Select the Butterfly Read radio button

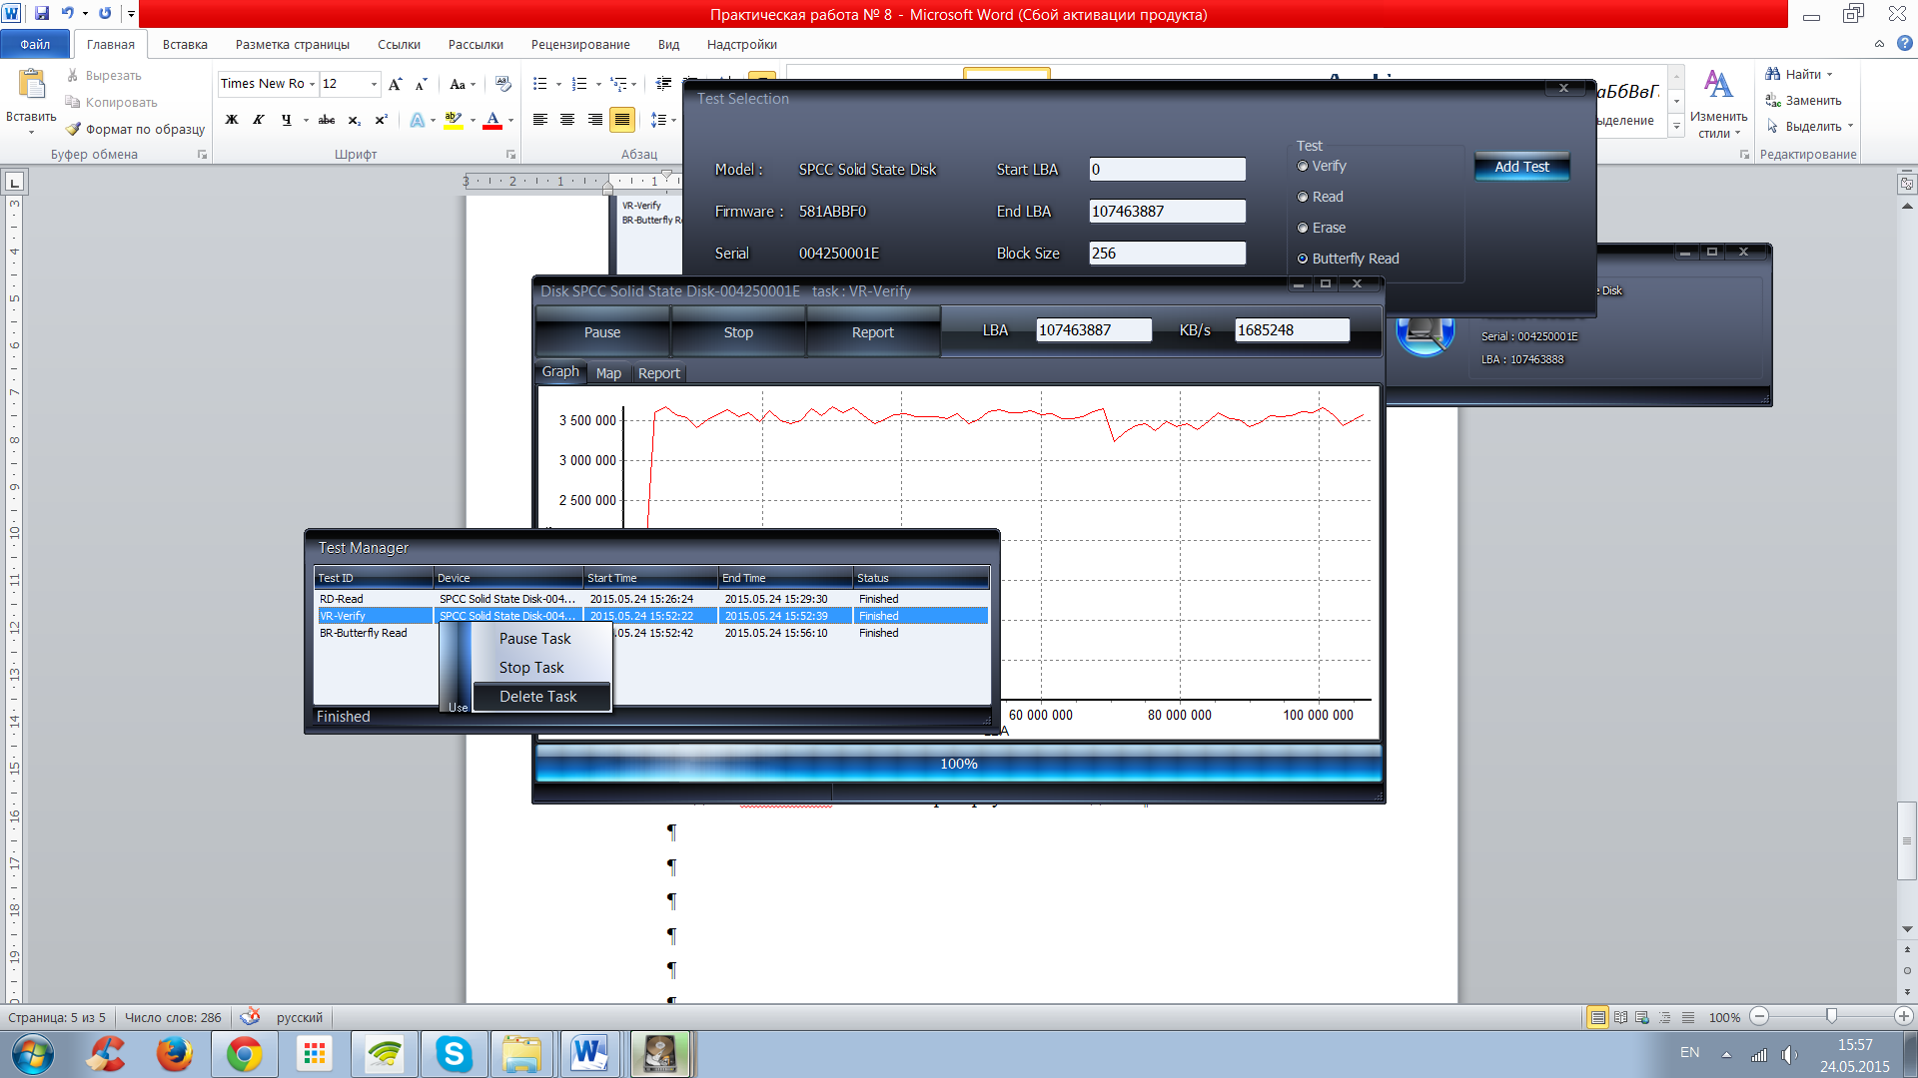click(x=1303, y=259)
